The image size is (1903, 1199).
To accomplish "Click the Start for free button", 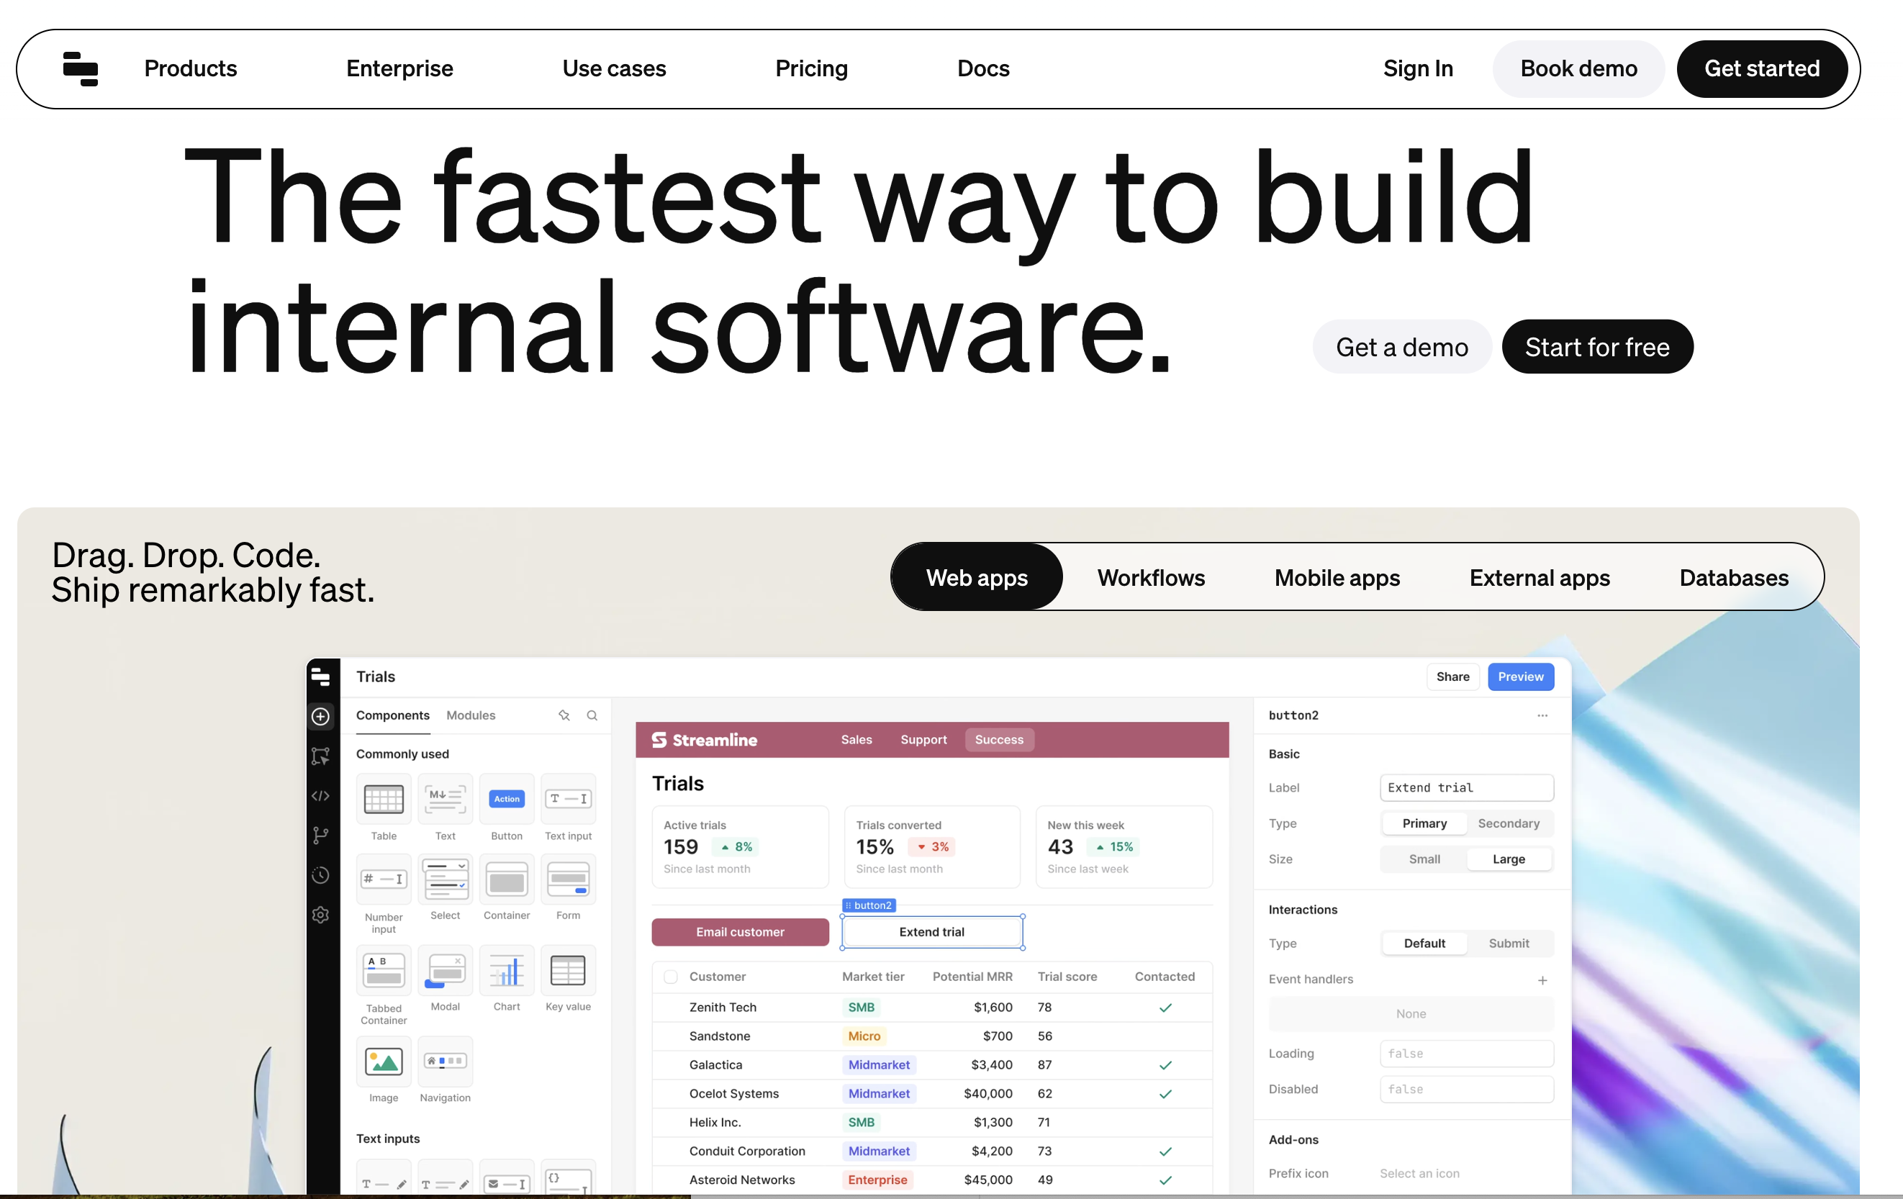I will tap(1597, 346).
